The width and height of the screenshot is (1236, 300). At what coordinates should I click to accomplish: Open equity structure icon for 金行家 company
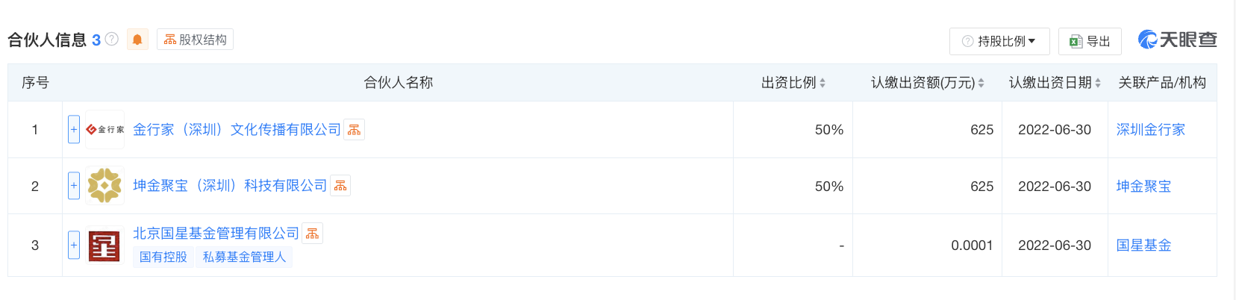pos(355,130)
